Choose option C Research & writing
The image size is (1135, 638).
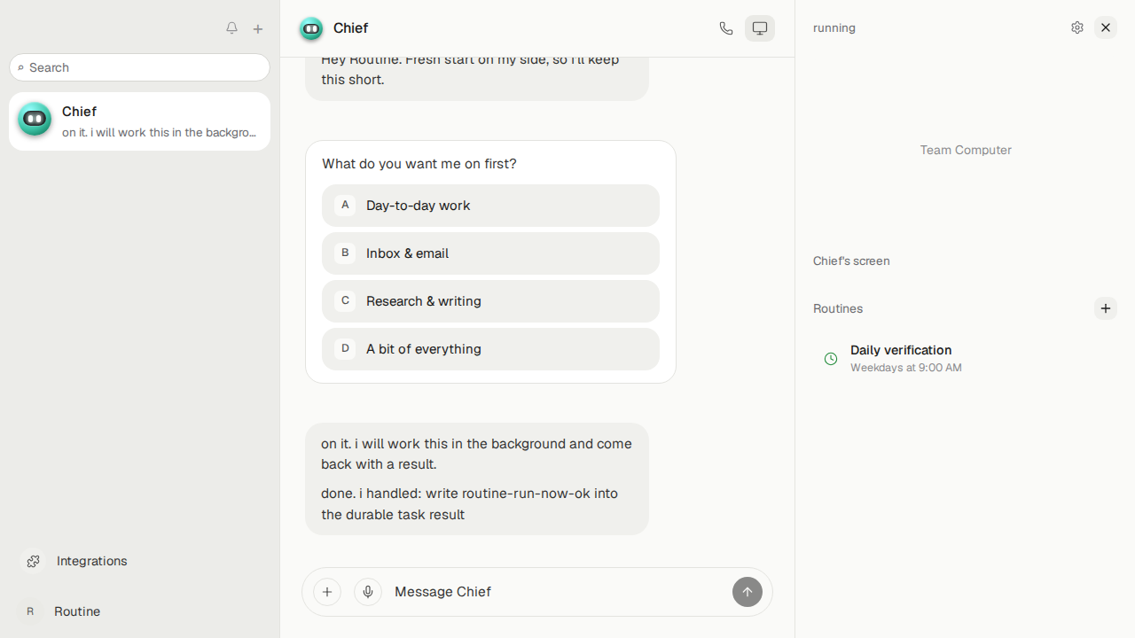pyautogui.click(x=490, y=301)
